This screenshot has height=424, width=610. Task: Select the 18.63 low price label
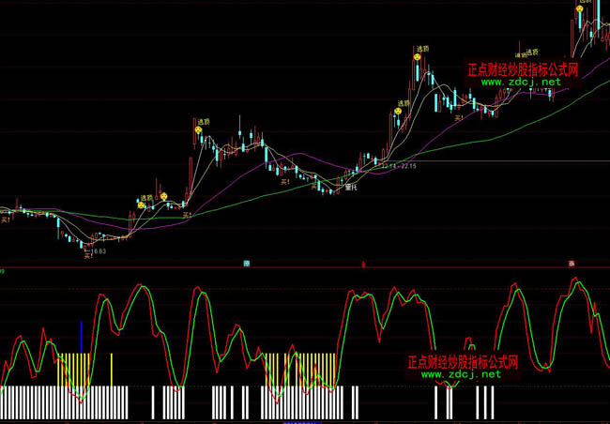coord(98,251)
